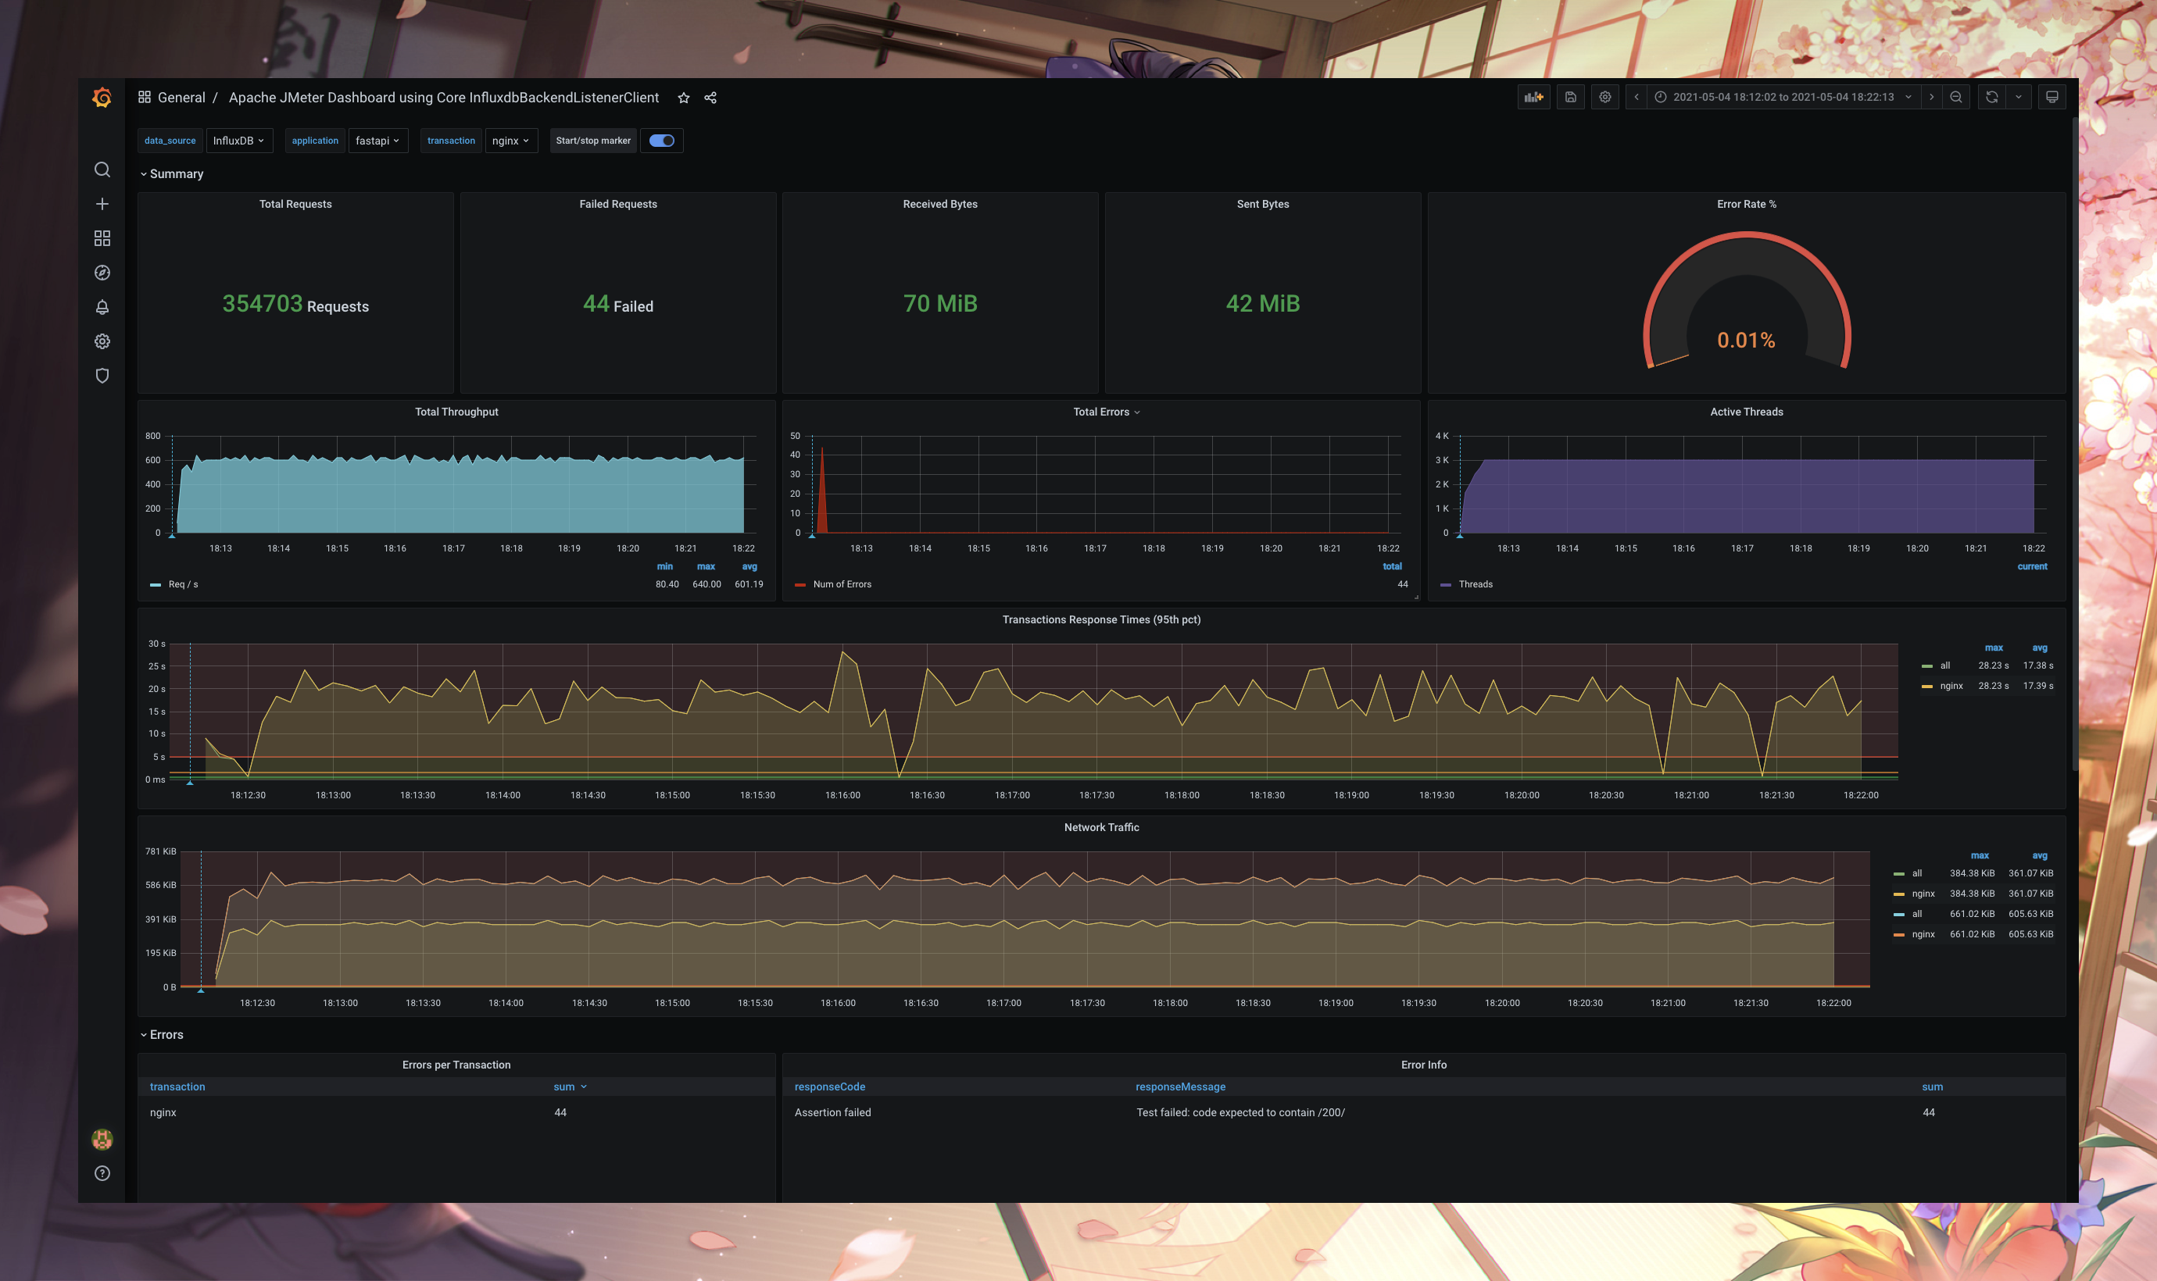Open the refresh interval dropdown chevron
This screenshot has height=1281, width=2157.
[x=2018, y=97]
